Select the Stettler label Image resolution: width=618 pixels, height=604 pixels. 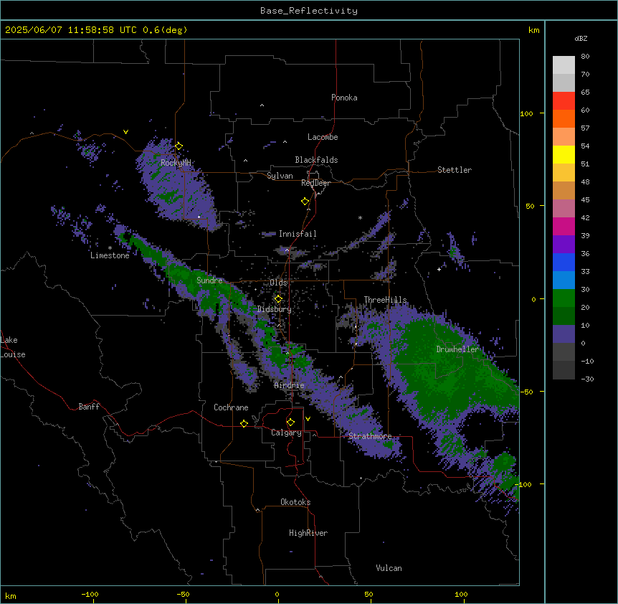[454, 170]
